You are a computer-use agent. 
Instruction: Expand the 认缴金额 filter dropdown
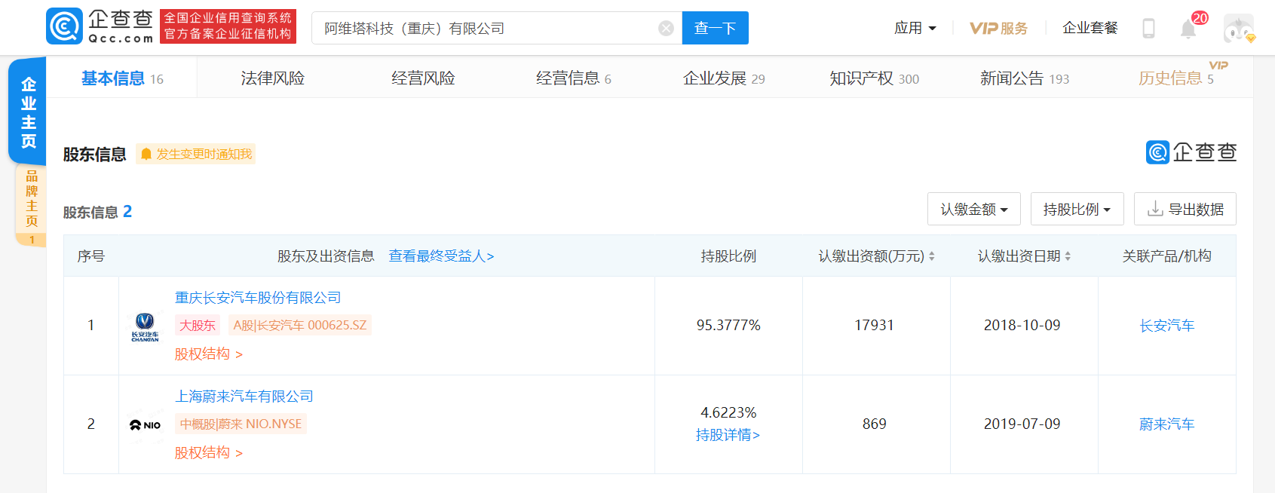(x=973, y=209)
